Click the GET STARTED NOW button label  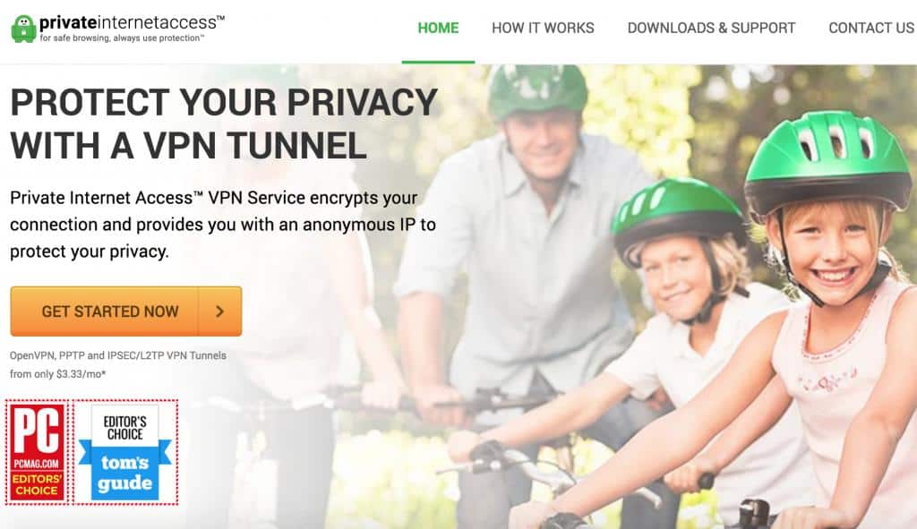pos(110,311)
